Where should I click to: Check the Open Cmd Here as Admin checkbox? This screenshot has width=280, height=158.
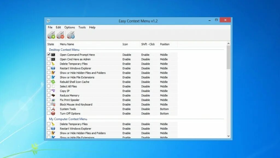[49, 59]
